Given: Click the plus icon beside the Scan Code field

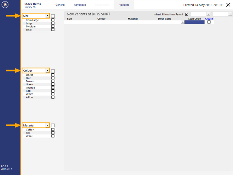Looking at the screenshot, I should 183,22.
